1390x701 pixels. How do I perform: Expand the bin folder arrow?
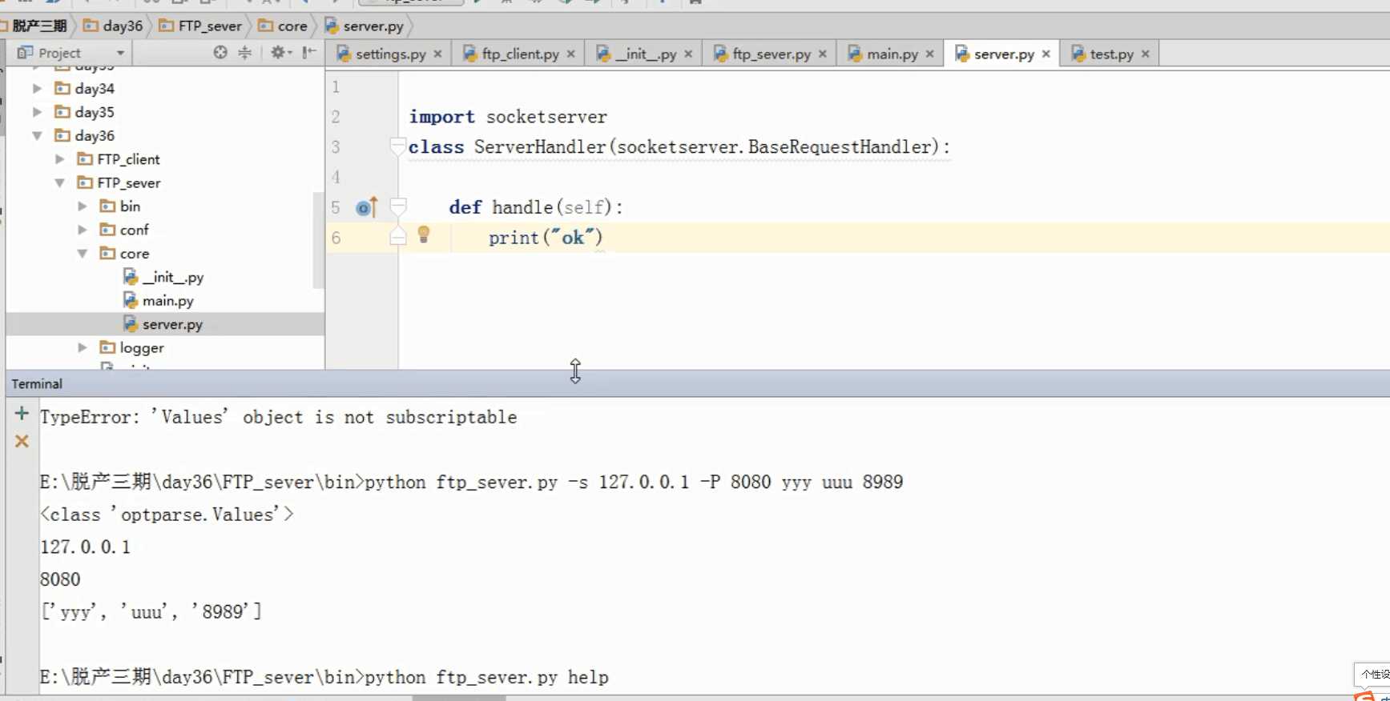tap(82, 206)
